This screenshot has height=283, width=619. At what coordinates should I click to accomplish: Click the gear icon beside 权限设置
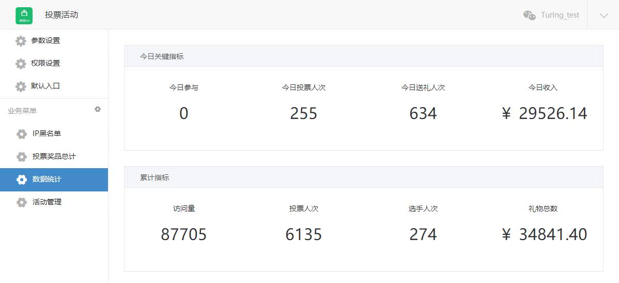[x=21, y=64]
